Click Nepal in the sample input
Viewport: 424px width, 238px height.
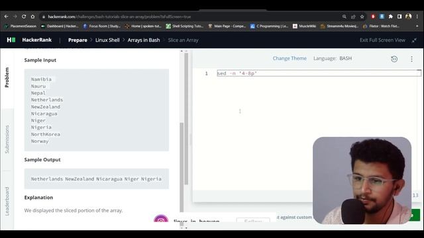(38, 93)
